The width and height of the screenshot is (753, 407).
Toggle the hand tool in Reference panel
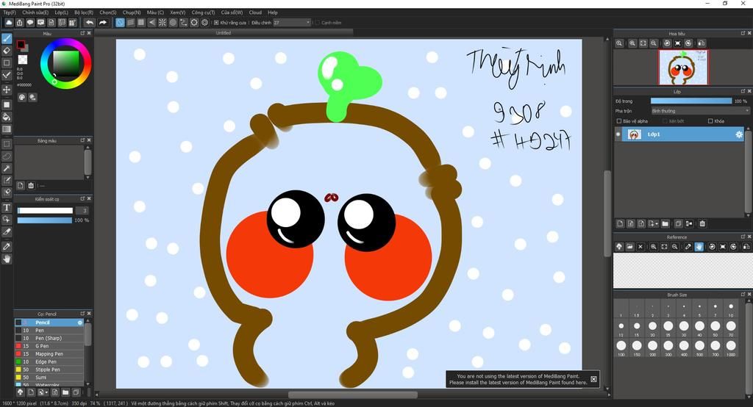(699, 247)
